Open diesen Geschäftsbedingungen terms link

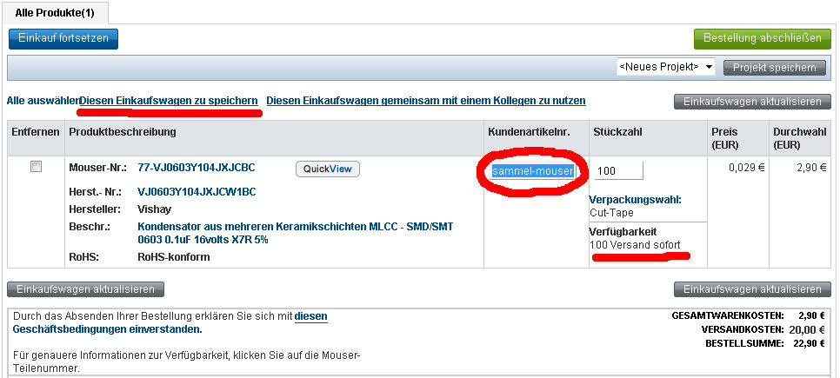tap(170, 323)
